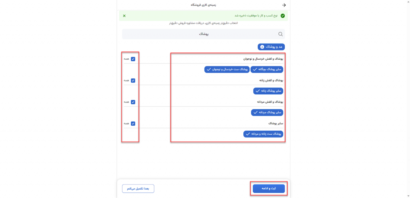Click the green success checkmark icon

click(283, 16)
